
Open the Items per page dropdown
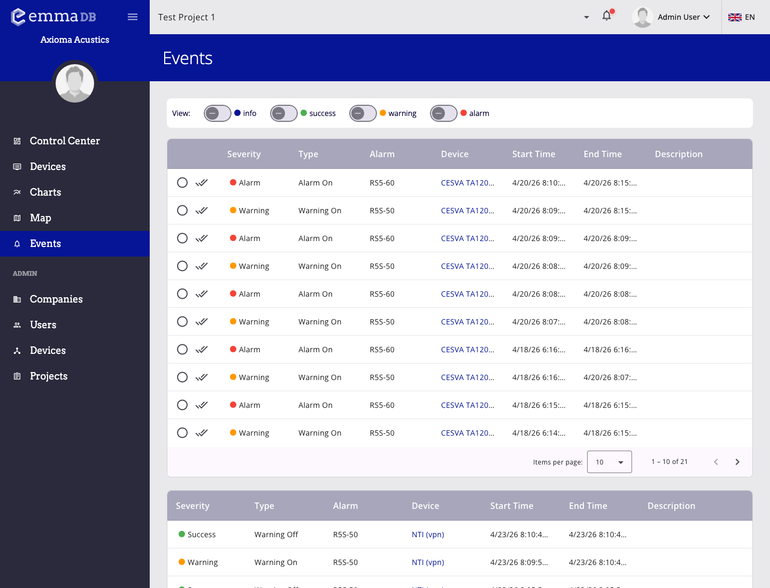609,462
